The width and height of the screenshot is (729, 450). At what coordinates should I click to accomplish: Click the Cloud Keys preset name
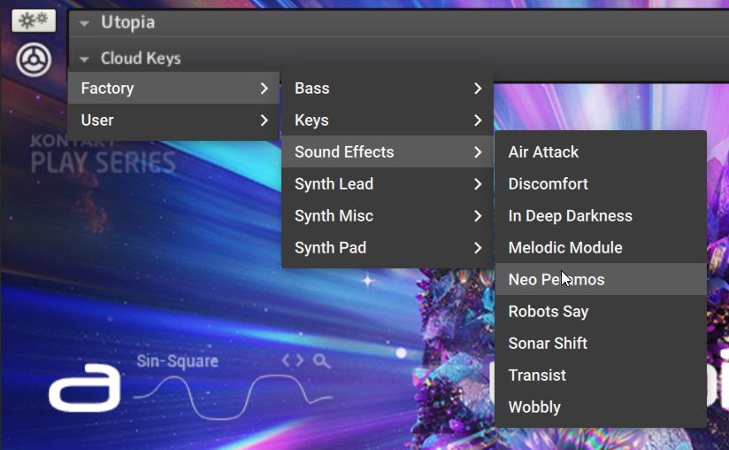[x=141, y=58]
